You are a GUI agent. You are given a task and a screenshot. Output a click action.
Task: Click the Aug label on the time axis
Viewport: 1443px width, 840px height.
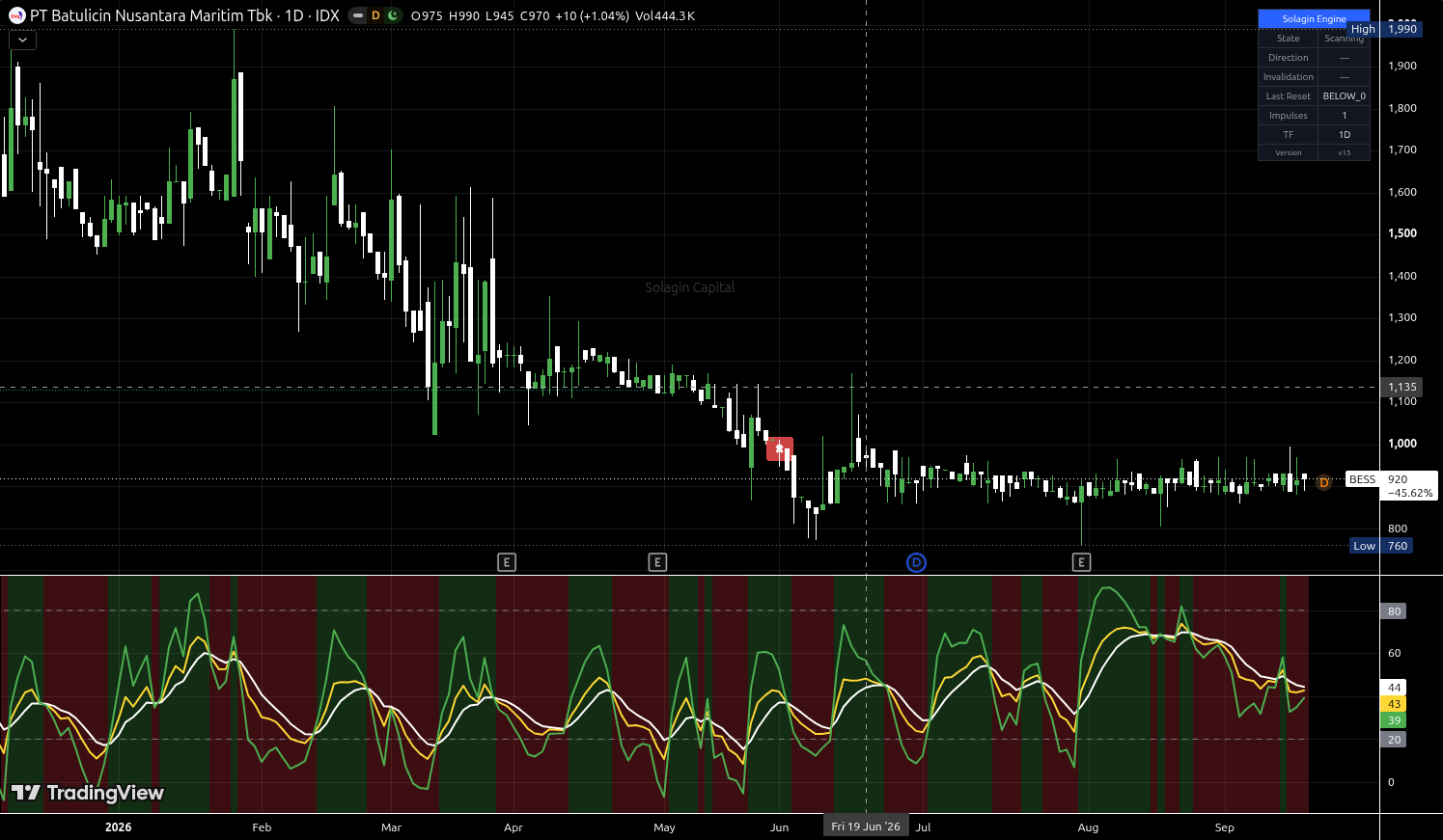[1088, 827]
